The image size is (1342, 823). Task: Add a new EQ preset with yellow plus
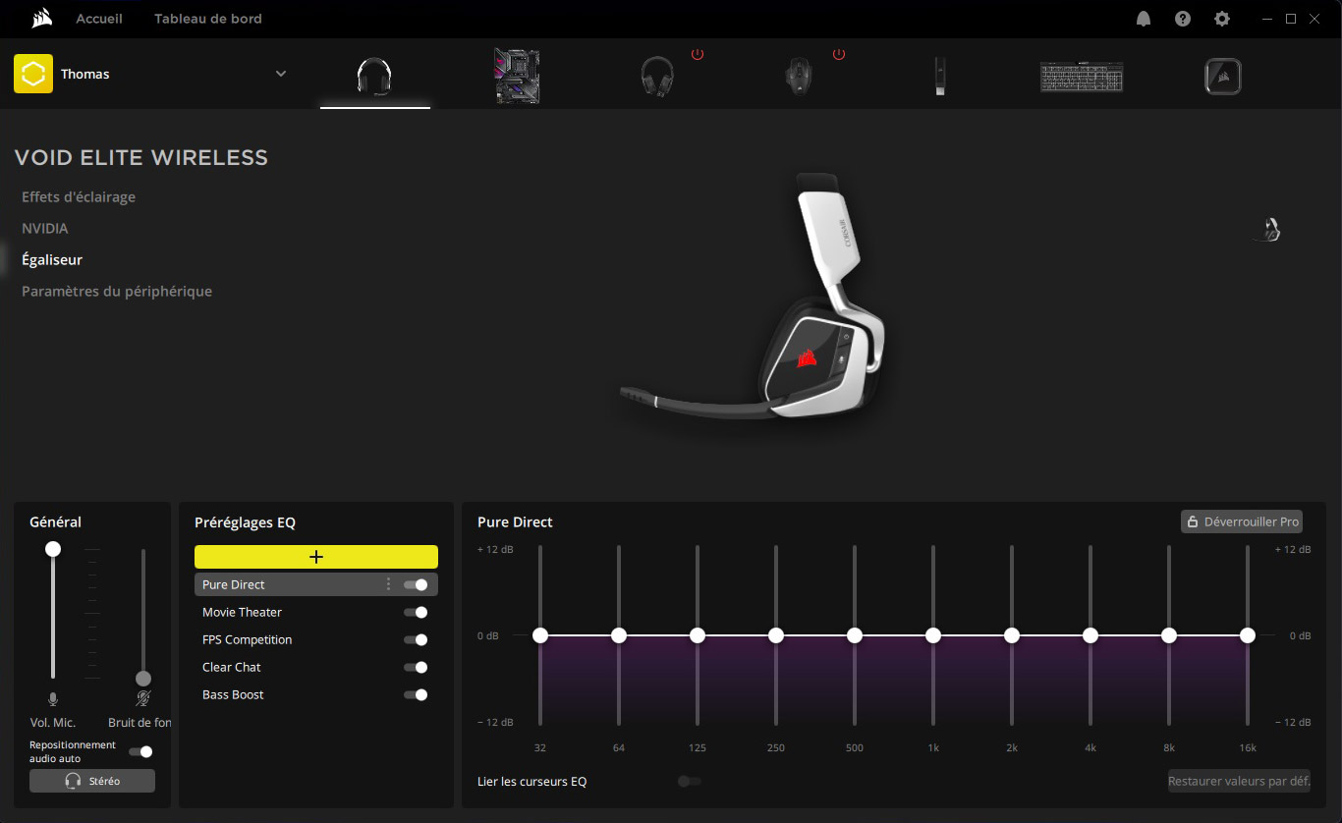pos(316,557)
